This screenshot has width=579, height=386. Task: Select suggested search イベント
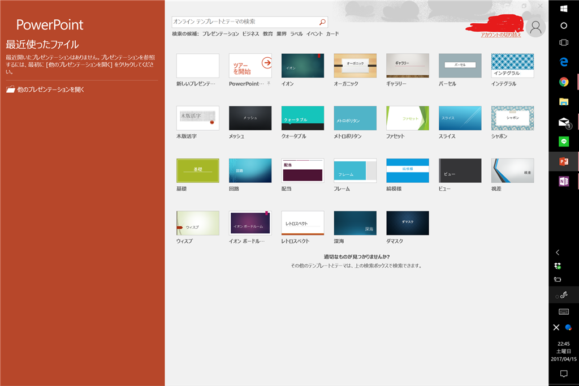tap(314, 33)
